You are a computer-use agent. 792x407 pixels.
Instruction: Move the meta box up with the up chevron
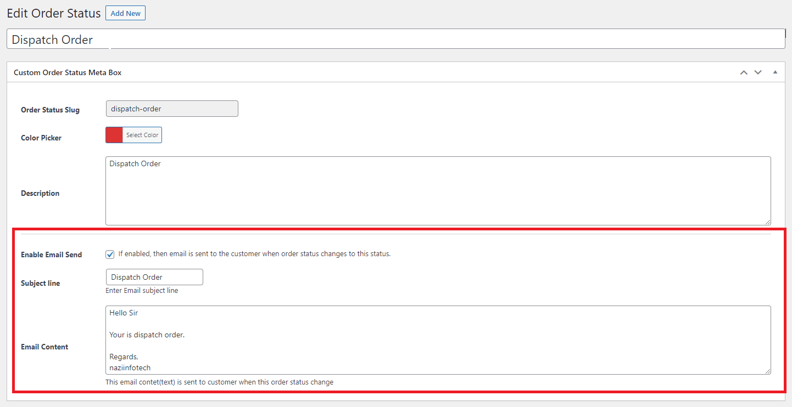click(744, 72)
